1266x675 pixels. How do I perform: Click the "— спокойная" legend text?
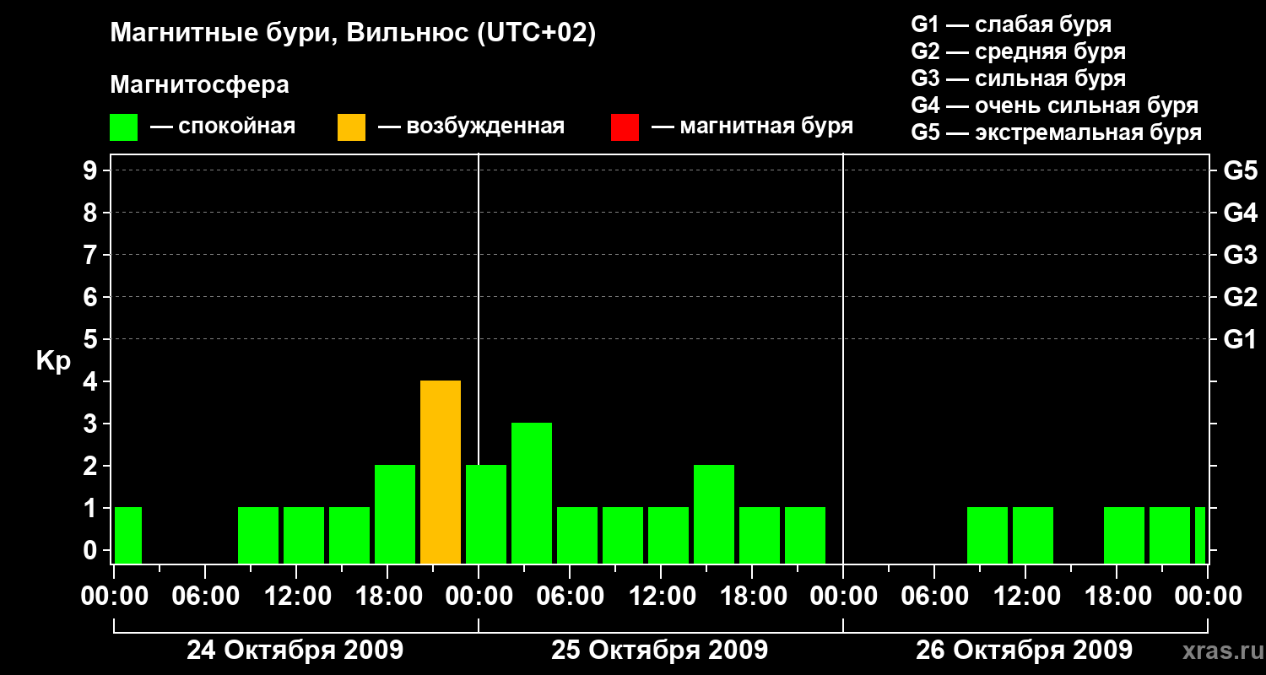pos(223,127)
